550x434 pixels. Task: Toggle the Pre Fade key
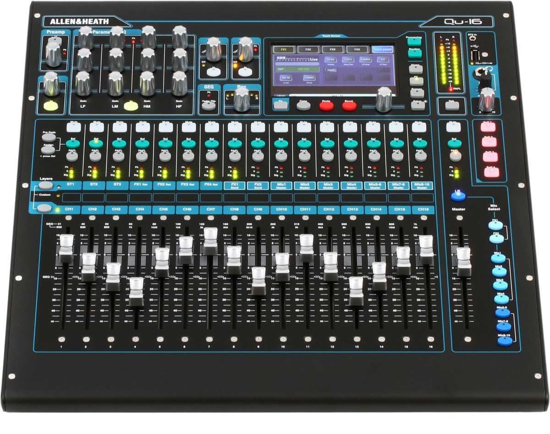point(48,137)
